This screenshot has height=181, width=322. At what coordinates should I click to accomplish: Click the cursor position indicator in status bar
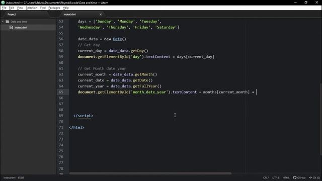point(21,177)
